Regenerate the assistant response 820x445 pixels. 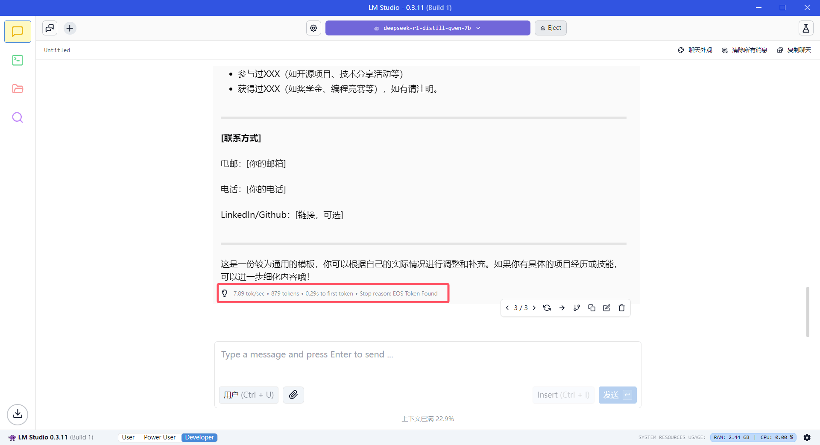coord(547,308)
